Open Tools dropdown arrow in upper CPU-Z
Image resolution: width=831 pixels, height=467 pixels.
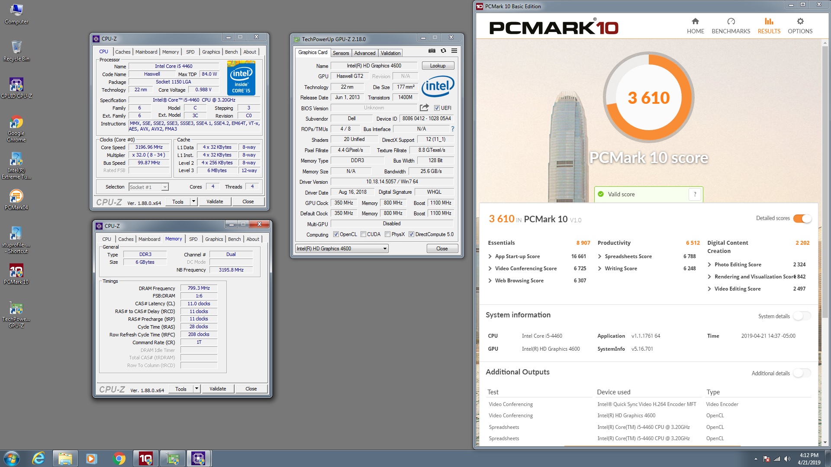tap(193, 202)
